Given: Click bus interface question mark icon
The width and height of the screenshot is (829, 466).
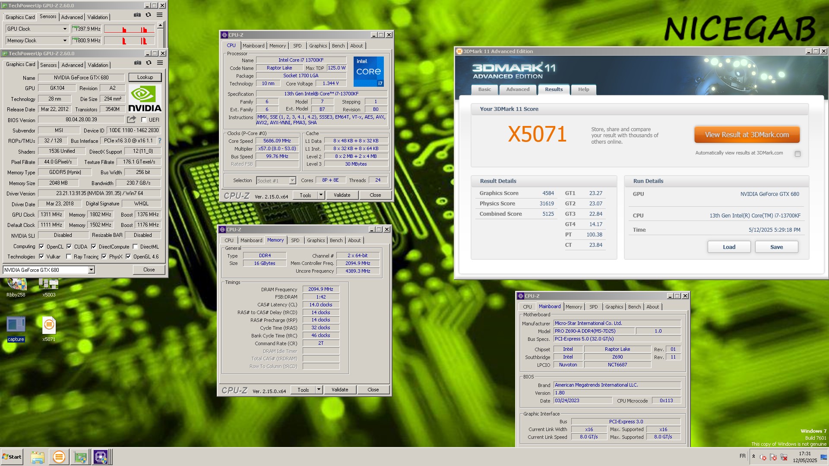Looking at the screenshot, I should 160,141.
